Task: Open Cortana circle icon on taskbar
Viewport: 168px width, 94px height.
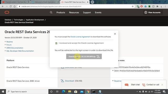Action: click(51, 92)
